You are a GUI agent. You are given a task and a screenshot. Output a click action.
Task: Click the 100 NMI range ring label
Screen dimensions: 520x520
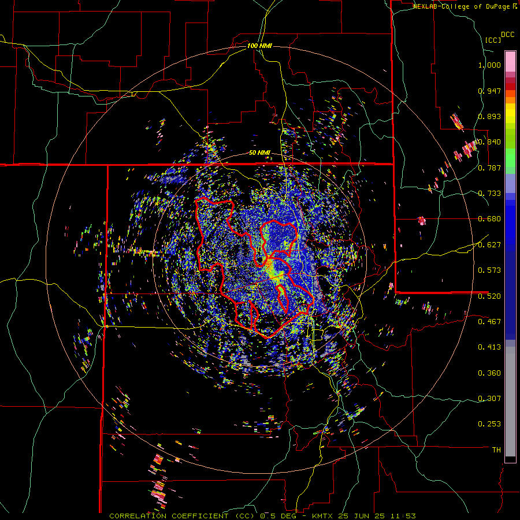pyautogui.click(x=259, y=46)
